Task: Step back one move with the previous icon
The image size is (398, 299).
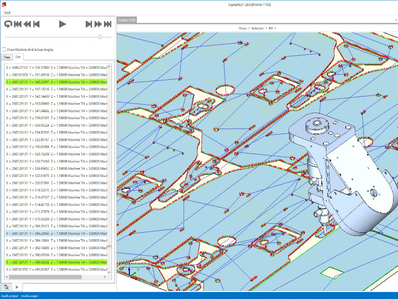Action: tap(36, 24)
